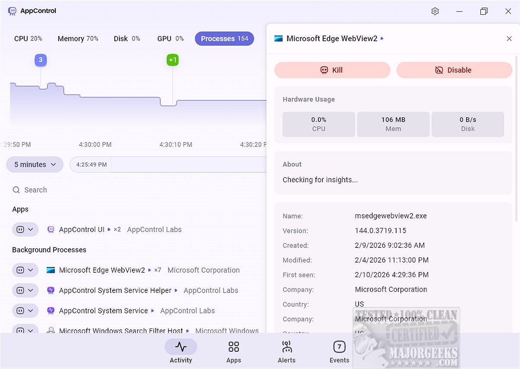
Task: Click the AppControl System Service icon
Action: [x=51, y=310]
